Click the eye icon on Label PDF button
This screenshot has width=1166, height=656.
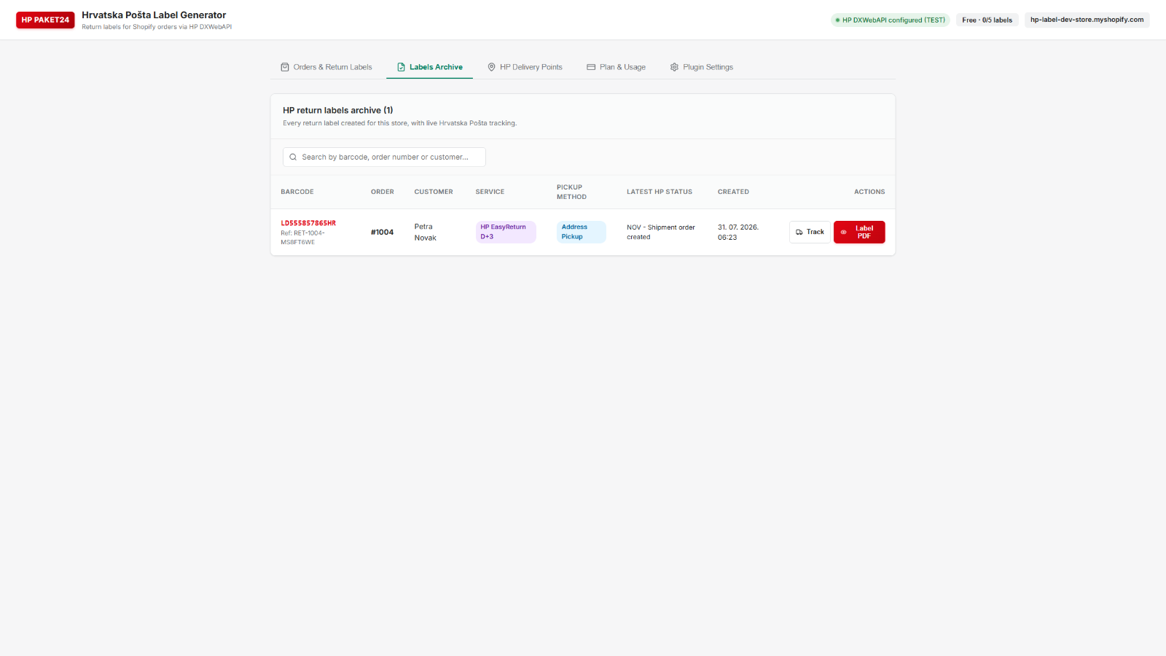pyautogui.click(x=844, y=233)
